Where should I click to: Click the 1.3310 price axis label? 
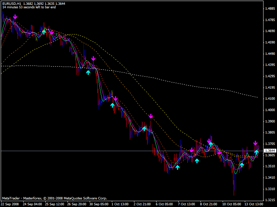270,189
